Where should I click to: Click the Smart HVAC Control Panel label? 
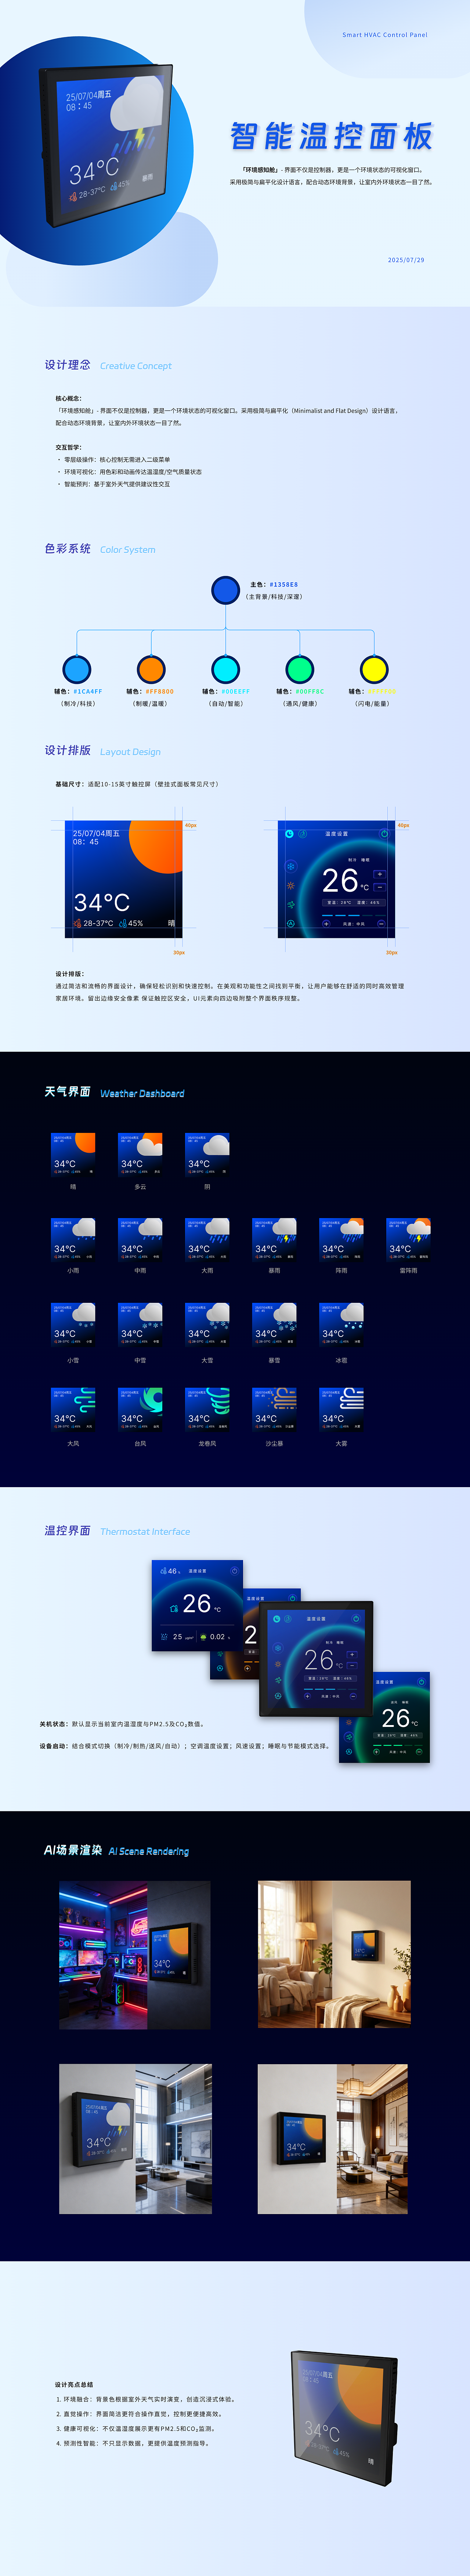tap(385, 35)
